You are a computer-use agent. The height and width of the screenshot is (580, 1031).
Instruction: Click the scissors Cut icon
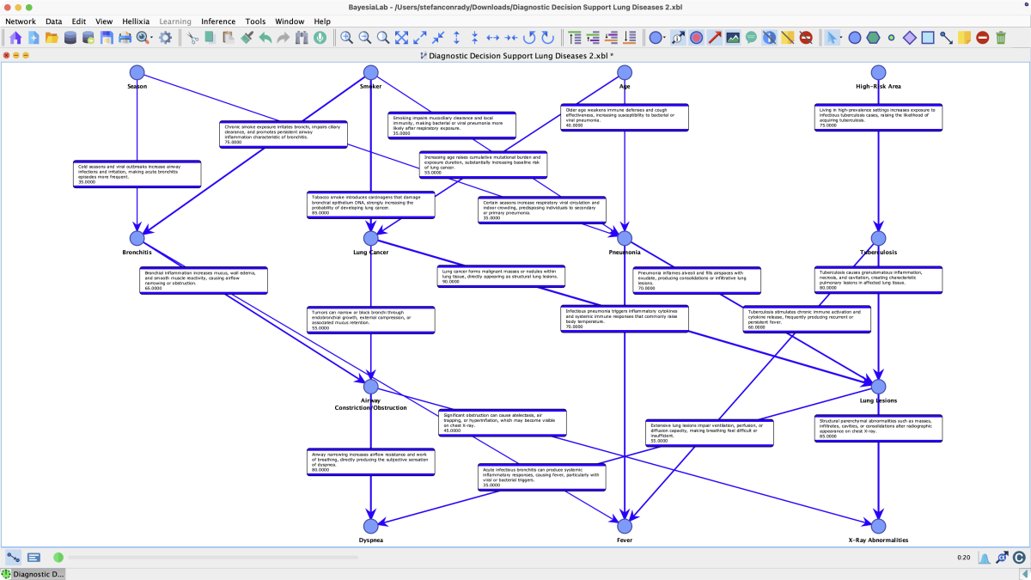coord(192,38)
